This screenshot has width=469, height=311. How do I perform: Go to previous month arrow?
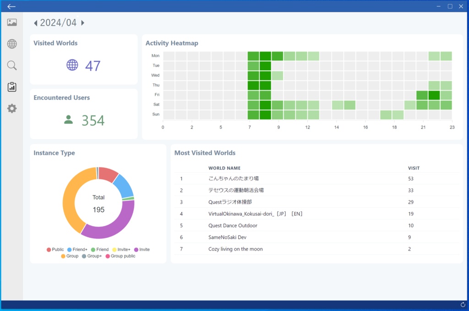36,23
